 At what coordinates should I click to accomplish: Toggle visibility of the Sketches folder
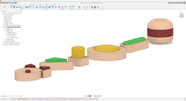pyautogui.click(x=6, y=39)
